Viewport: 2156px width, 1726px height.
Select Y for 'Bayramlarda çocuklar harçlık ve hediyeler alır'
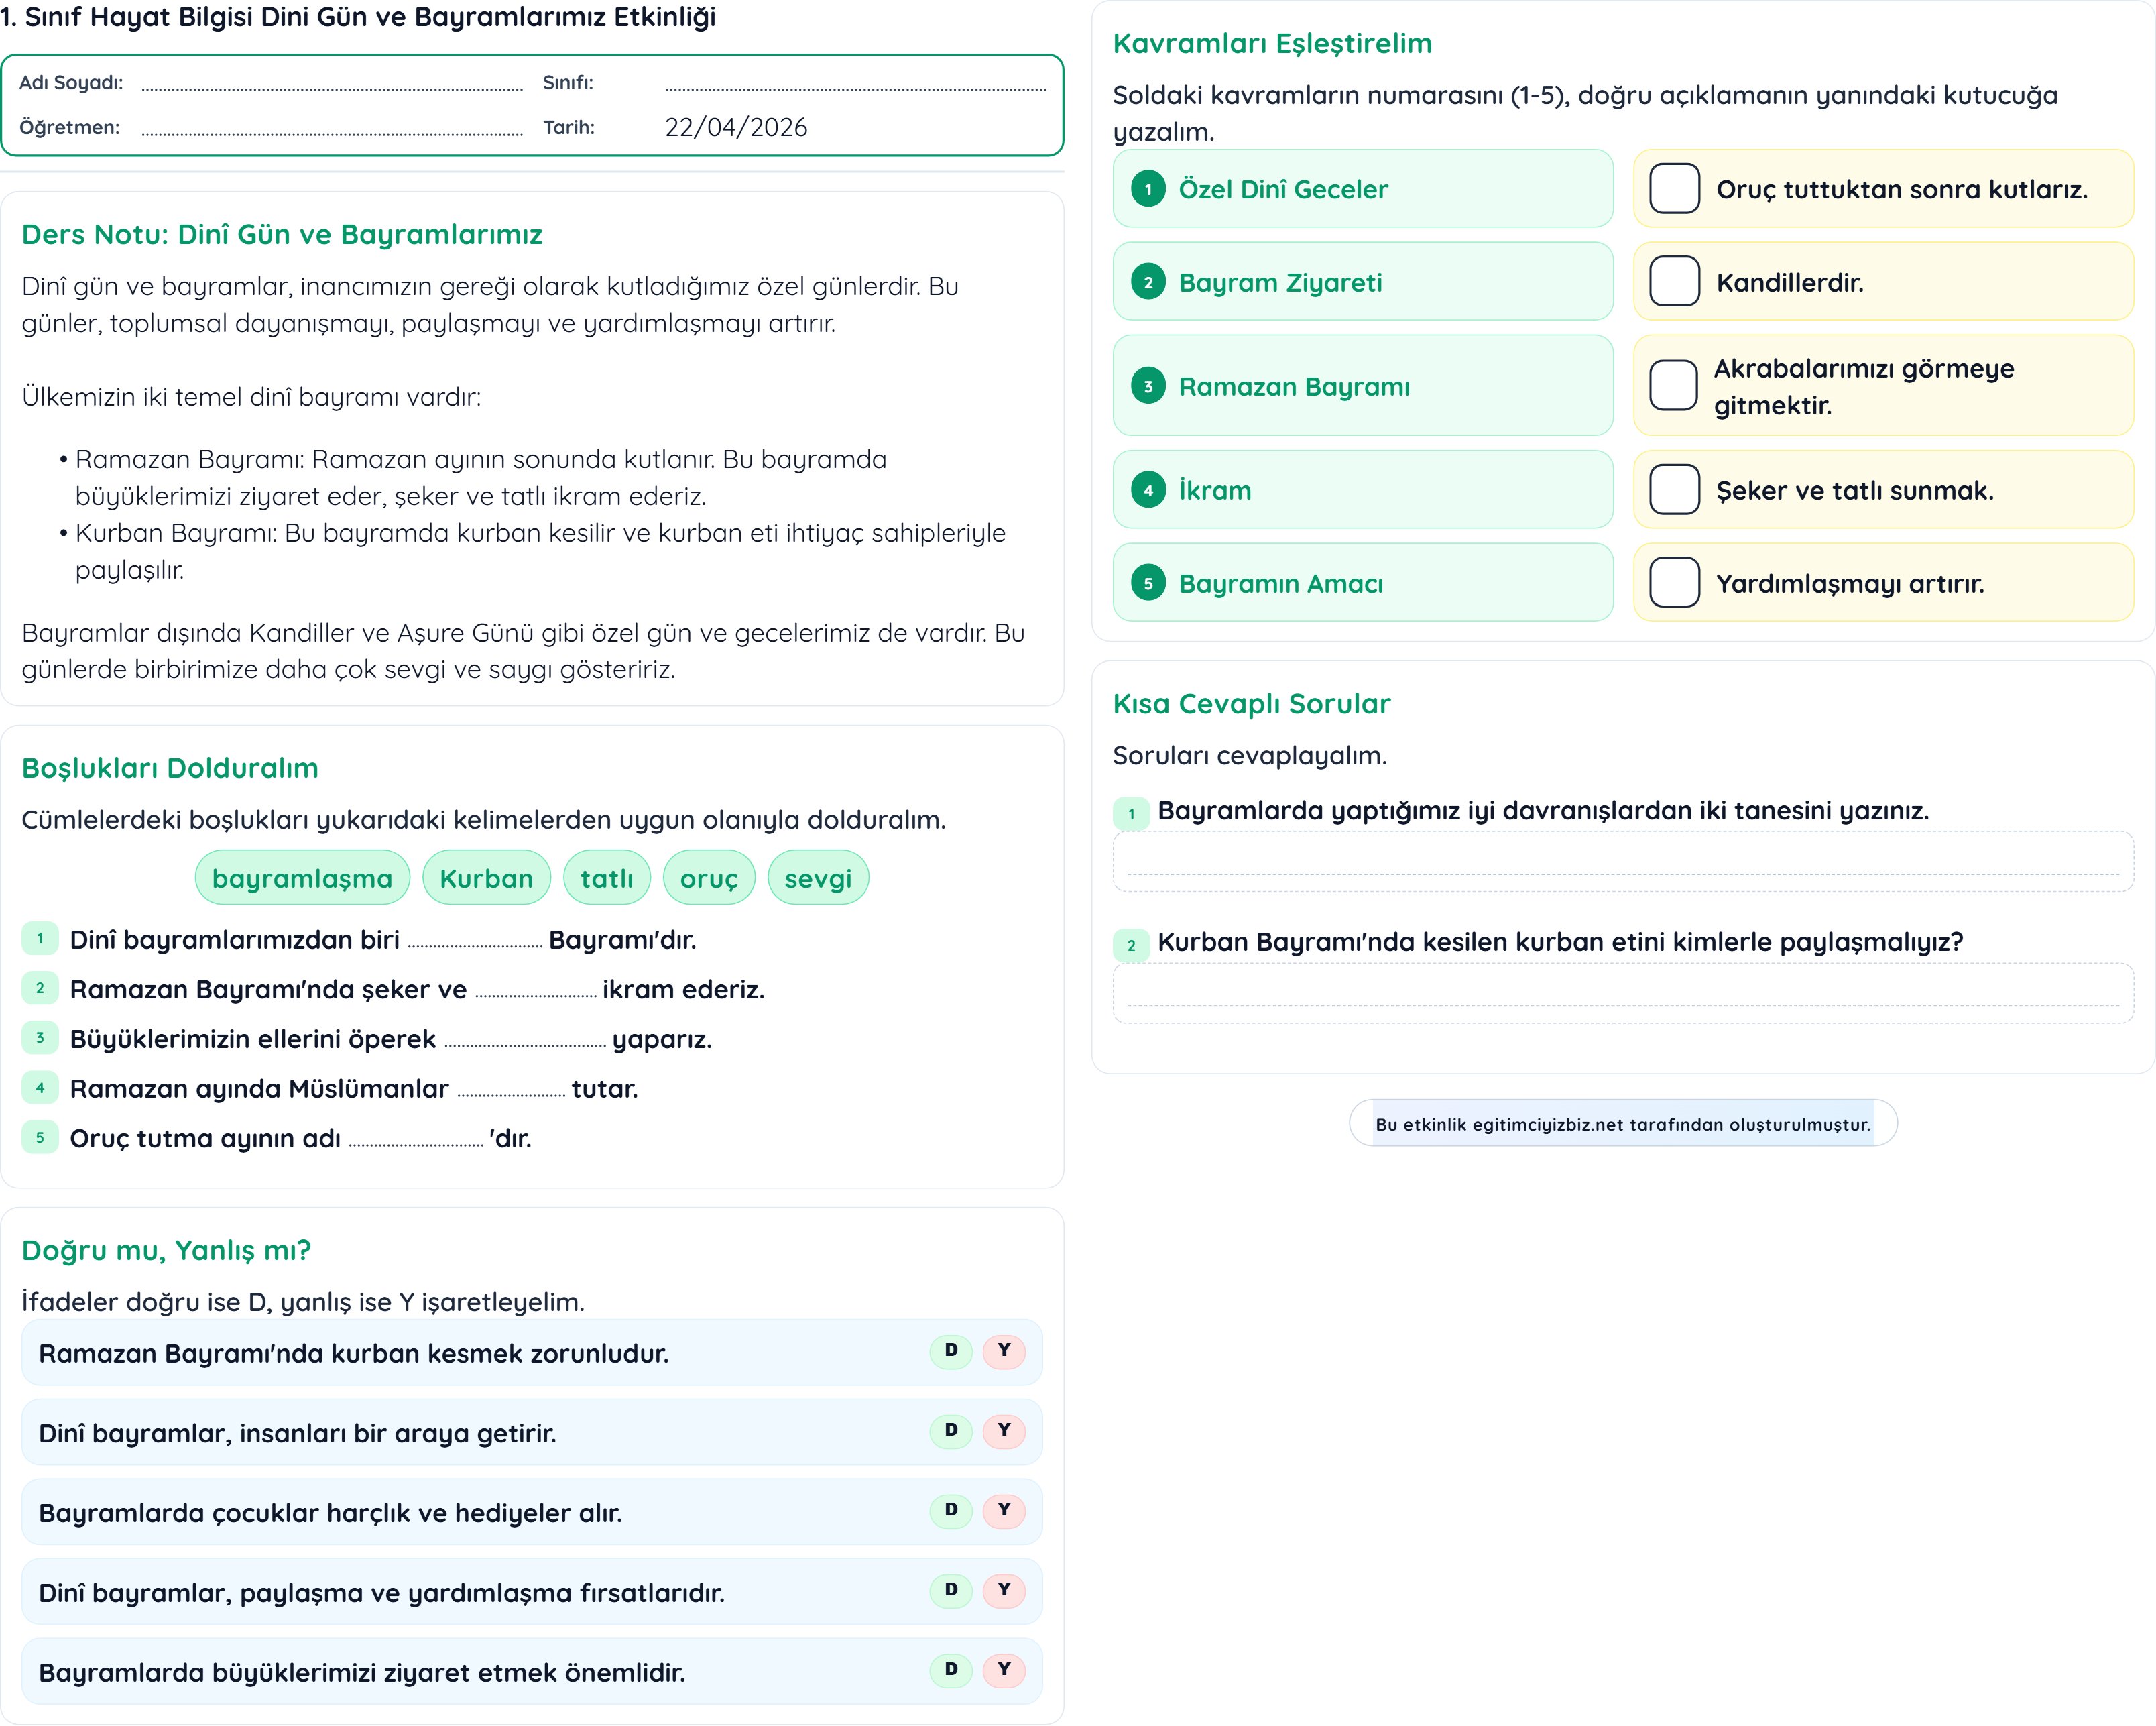click(x=1003, y=1511)
